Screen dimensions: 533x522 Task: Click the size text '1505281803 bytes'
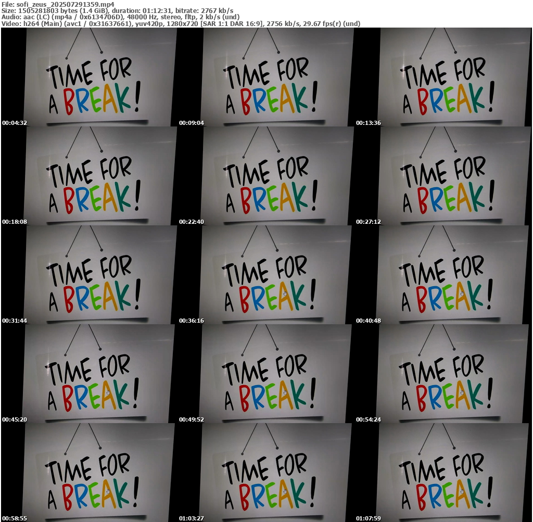pos(48,10)
